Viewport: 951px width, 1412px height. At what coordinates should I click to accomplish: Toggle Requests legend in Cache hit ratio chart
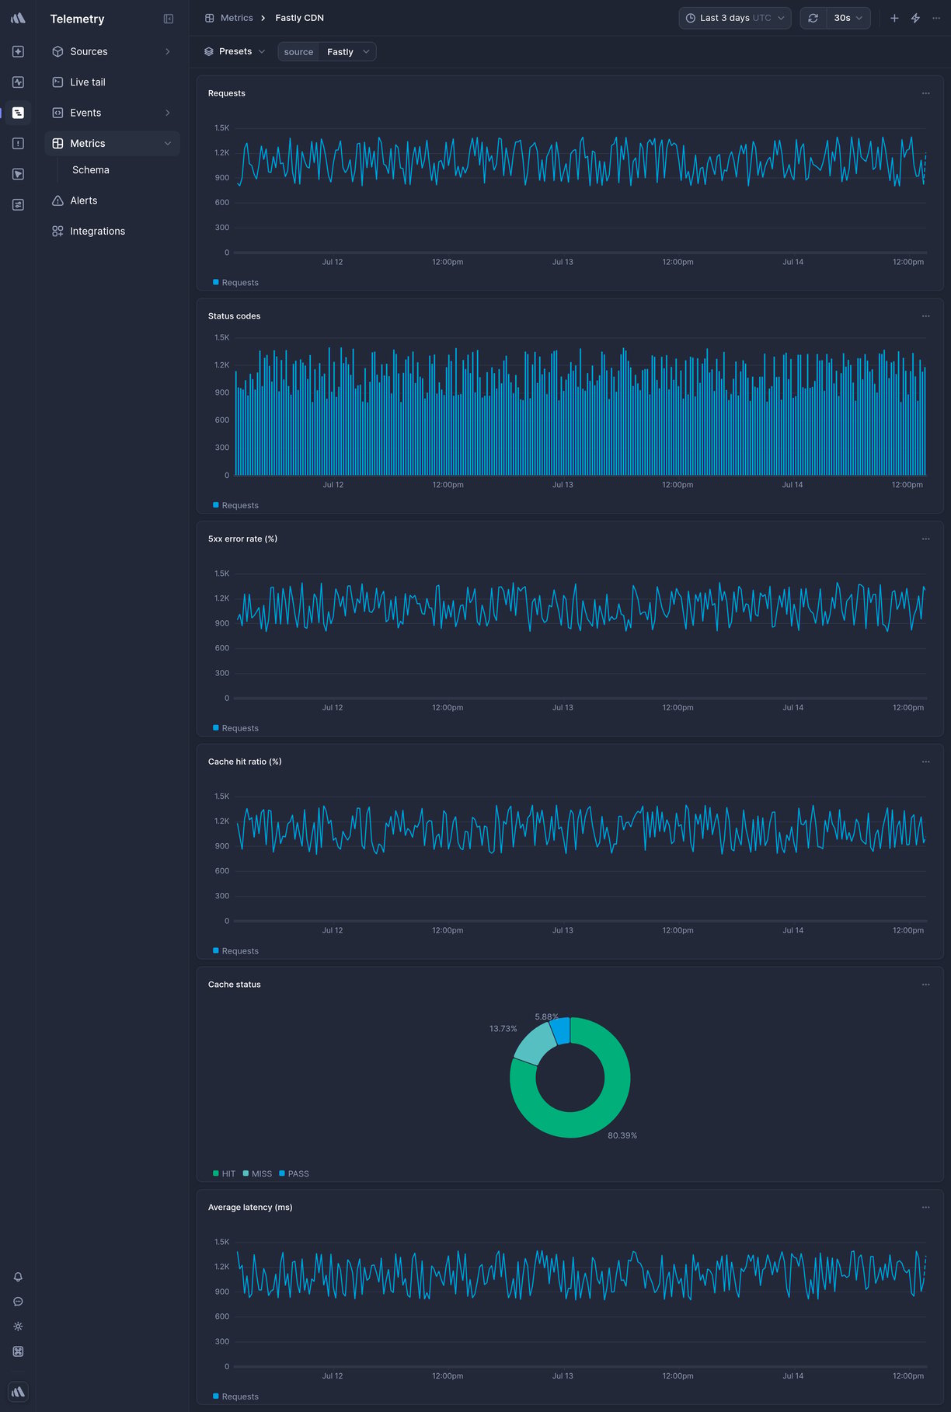pyautogui.click(x=235, y=951)
